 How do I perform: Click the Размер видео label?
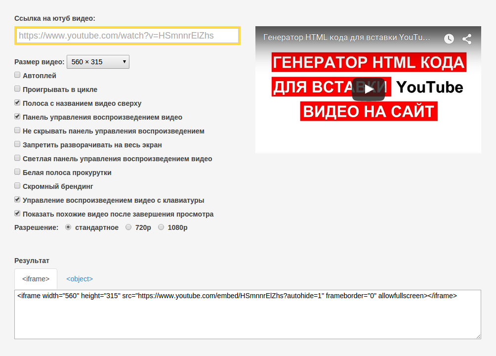tap(40, 62)
